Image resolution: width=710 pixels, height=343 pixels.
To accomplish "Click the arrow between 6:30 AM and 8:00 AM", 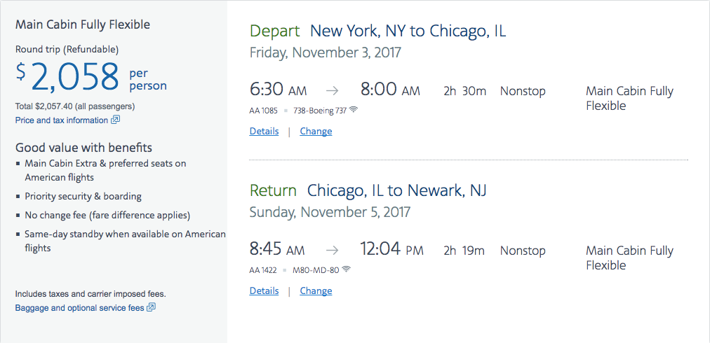I will pyautogui.click(x=333, y=91).
